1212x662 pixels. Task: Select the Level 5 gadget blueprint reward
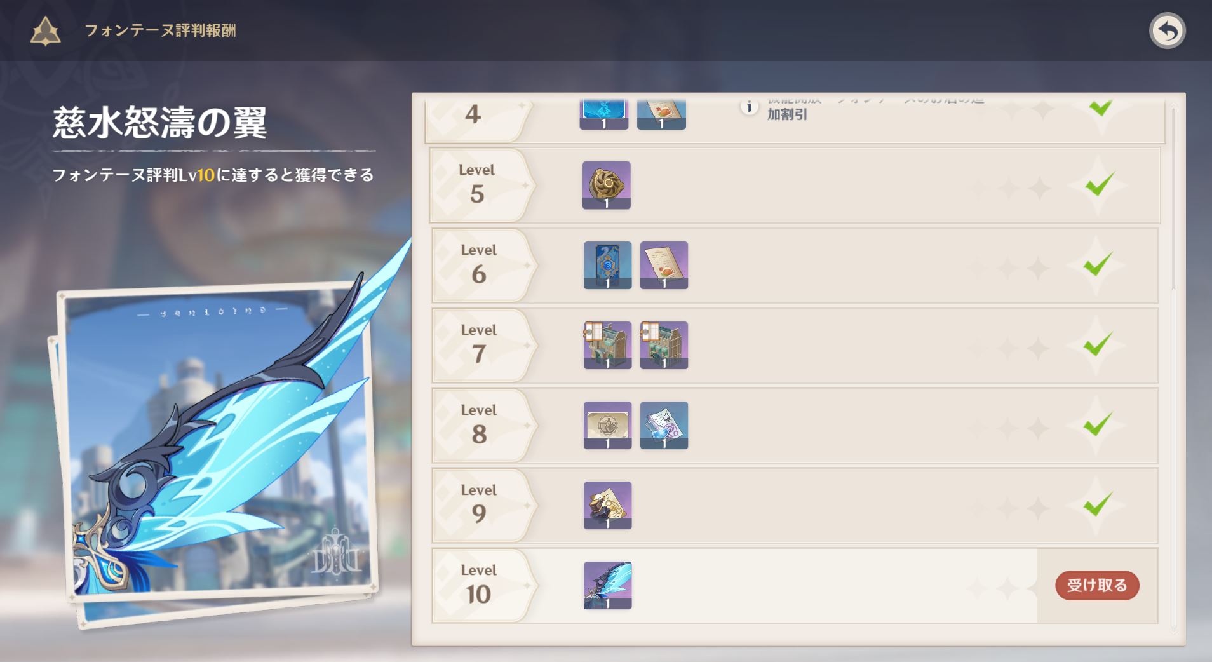[x=607, y=185]
